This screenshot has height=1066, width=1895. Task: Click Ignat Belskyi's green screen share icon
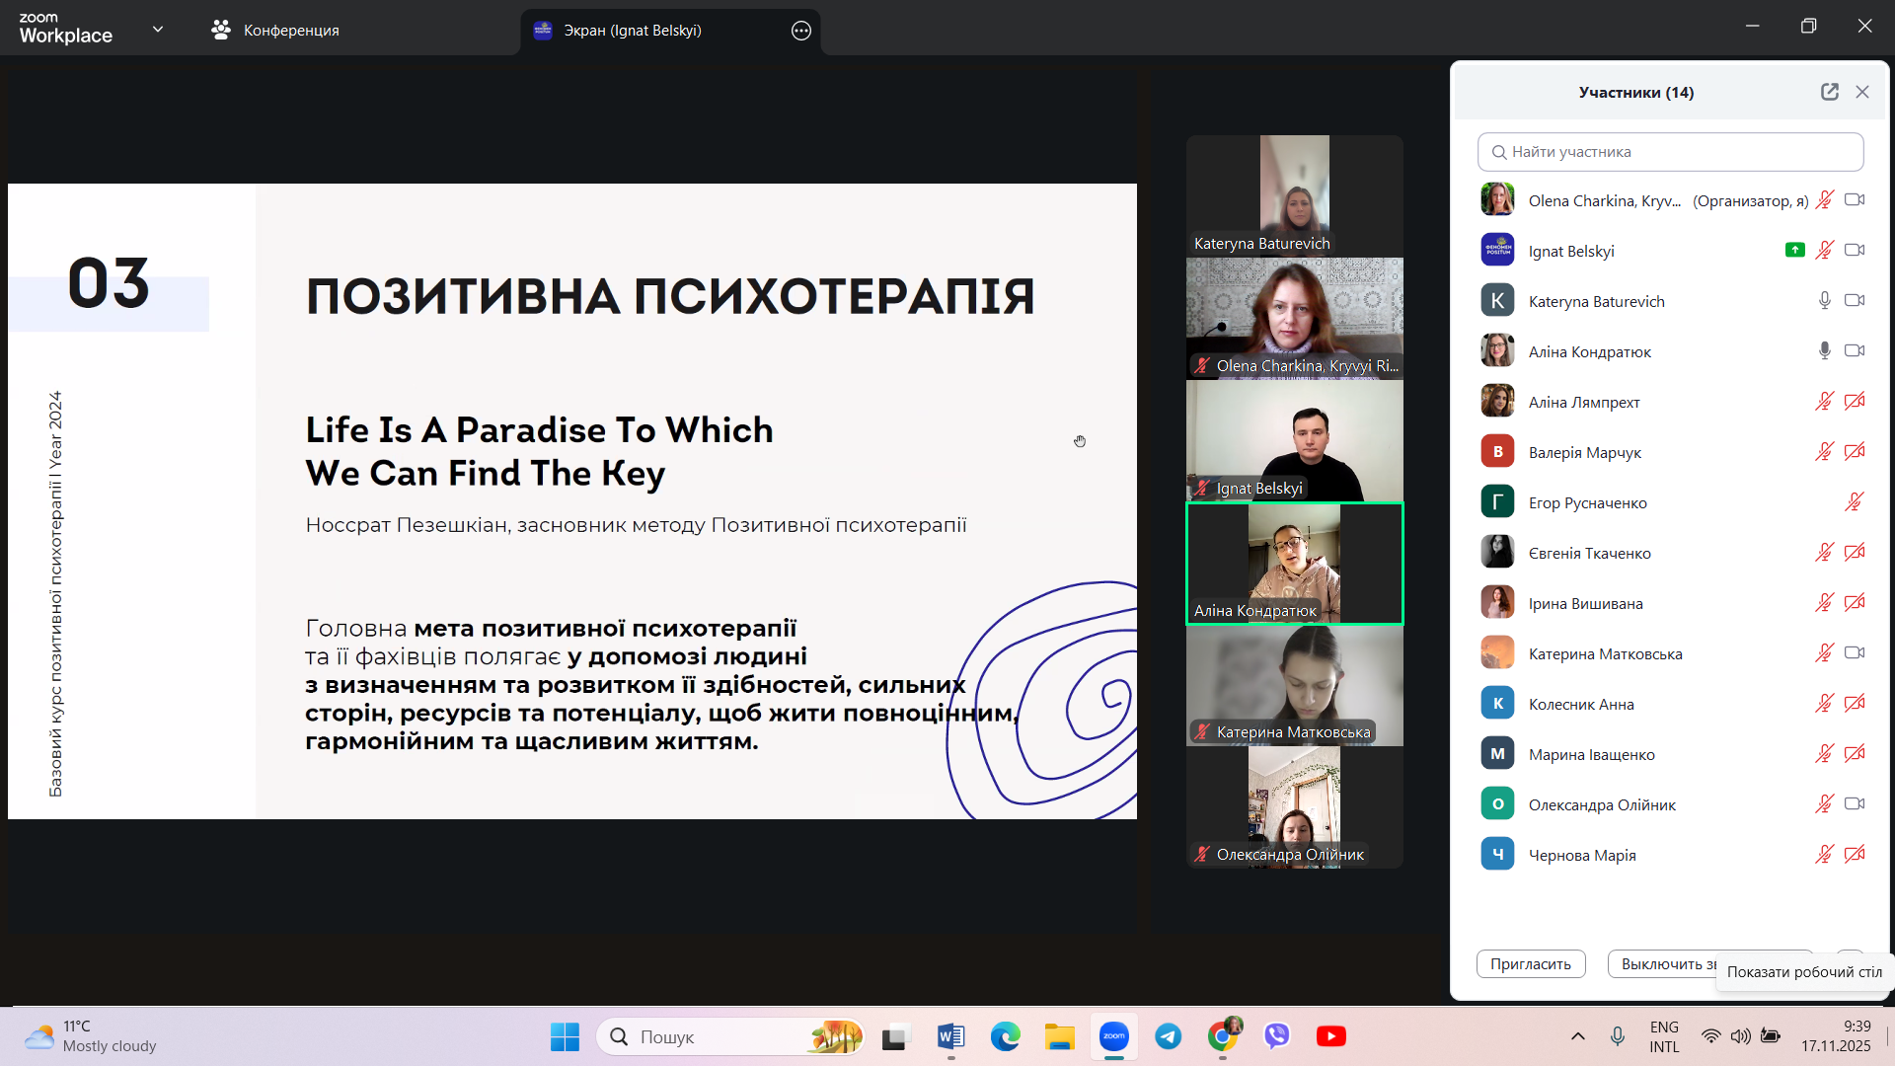(1794, 251)
